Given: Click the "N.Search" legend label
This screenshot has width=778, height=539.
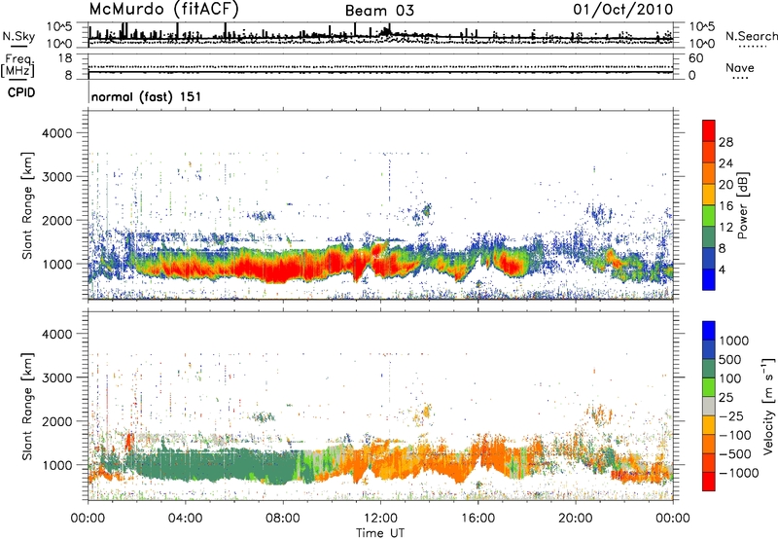Looking at the screenshot, I should point(752,36).
